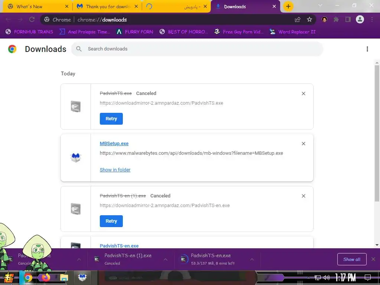Open the tab search chevron

pyautogui.click(x=320, y=5)
